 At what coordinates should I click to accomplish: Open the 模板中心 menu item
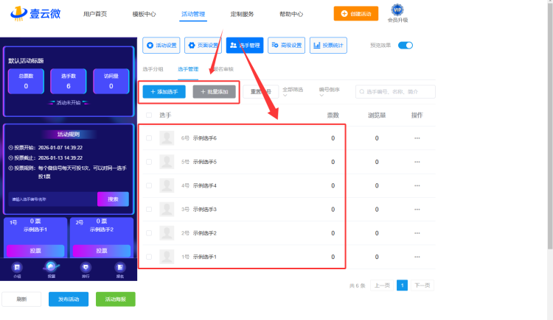pyautogui.click(x=144, y=14)
